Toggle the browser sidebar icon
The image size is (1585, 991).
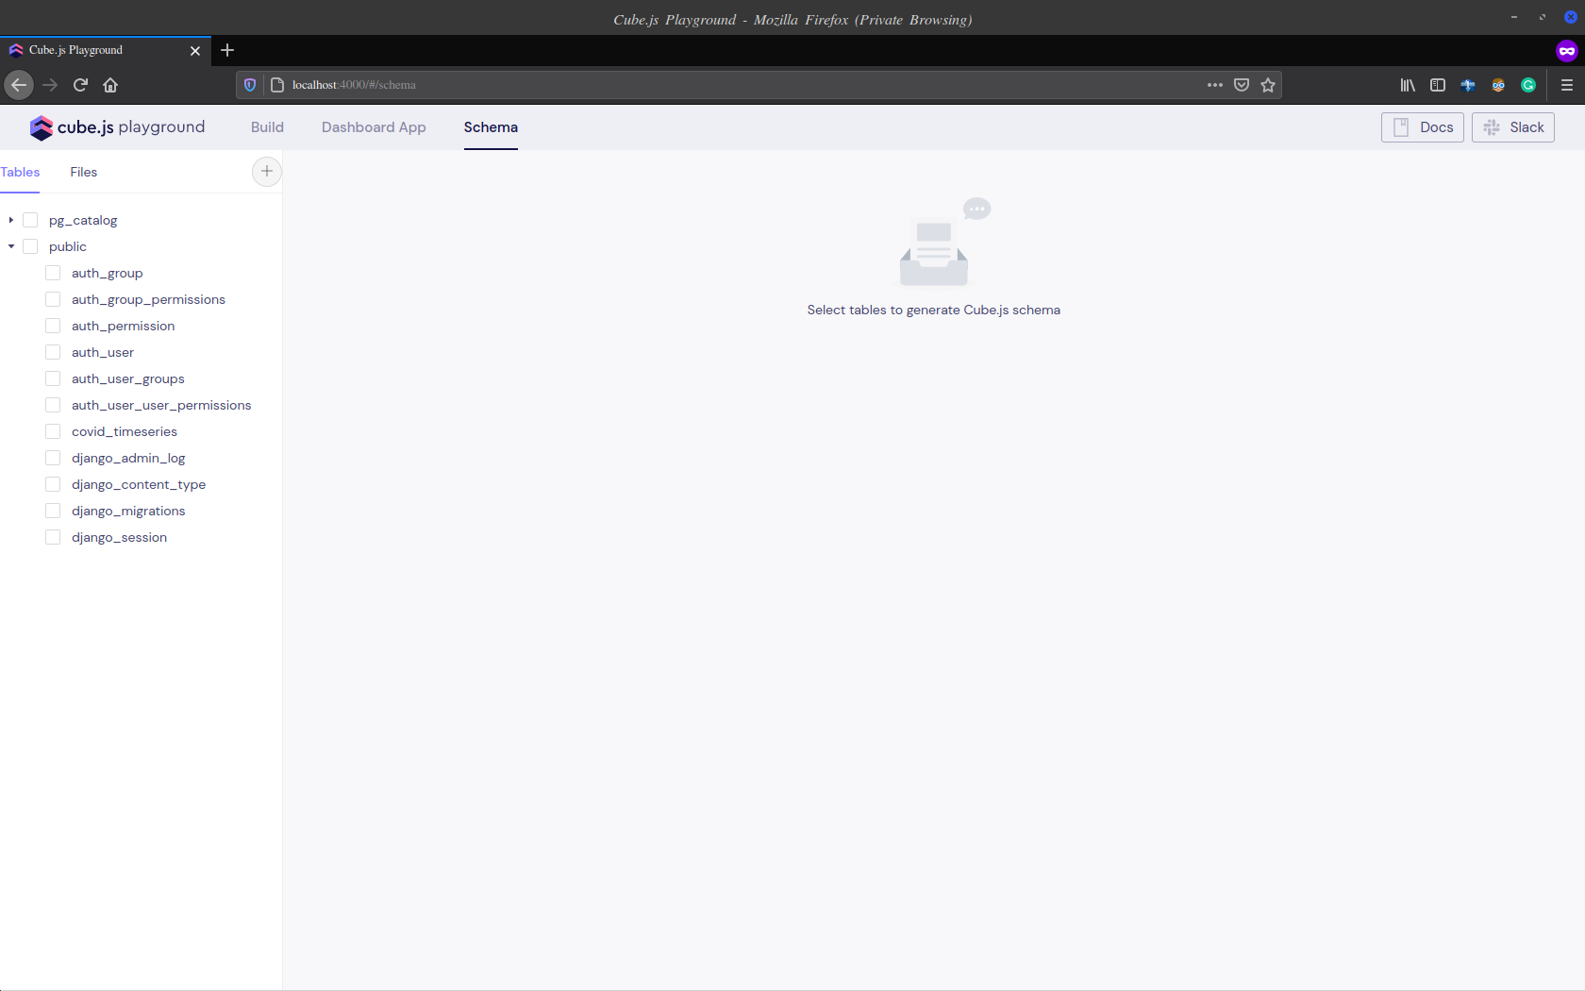click(x=1437, y=85)
